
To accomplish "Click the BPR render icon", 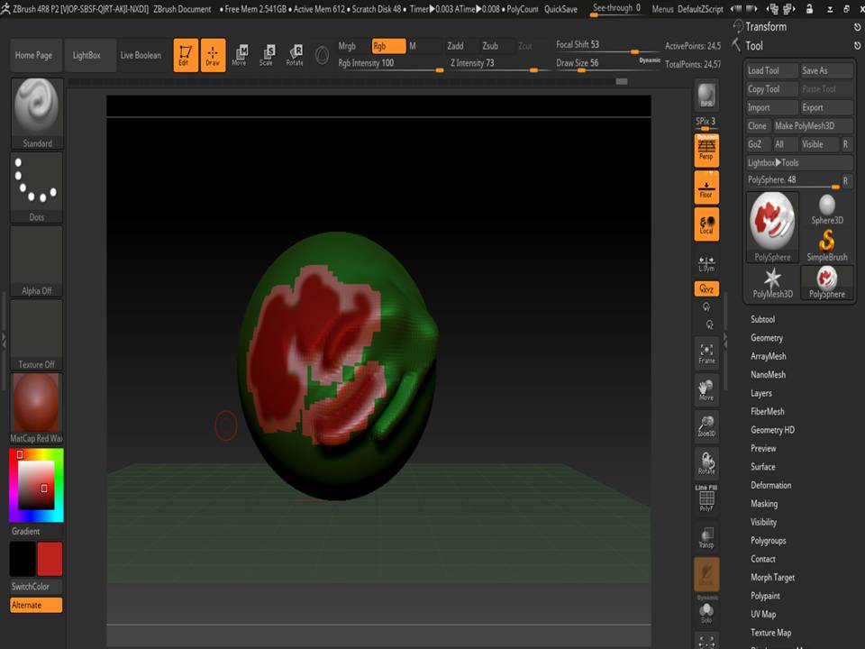I will tap(706, 95).
